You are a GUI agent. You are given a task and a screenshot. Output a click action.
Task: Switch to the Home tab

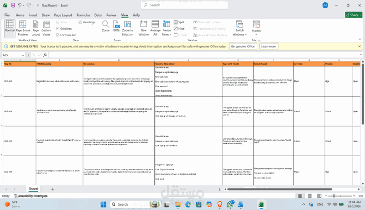click(20, 15)
